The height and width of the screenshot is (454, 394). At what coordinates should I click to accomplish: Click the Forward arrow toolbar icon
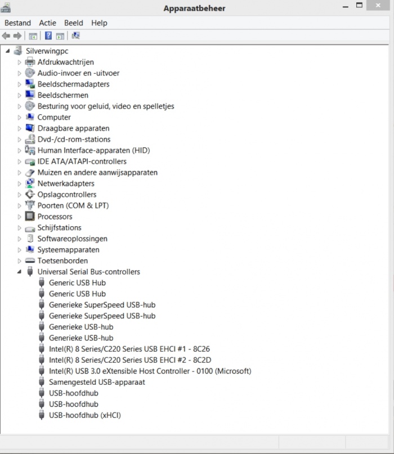(x=17, y=36)
